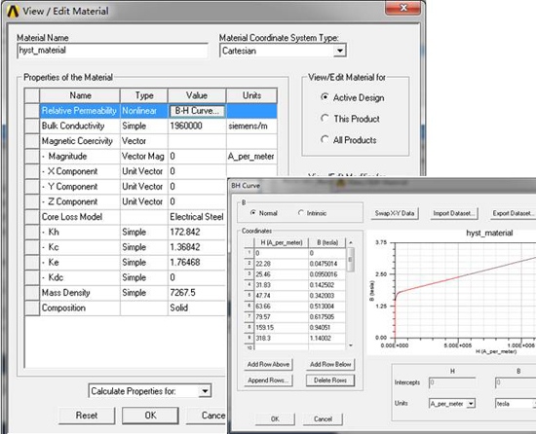Click the Material Name input field

coord(112,51)
